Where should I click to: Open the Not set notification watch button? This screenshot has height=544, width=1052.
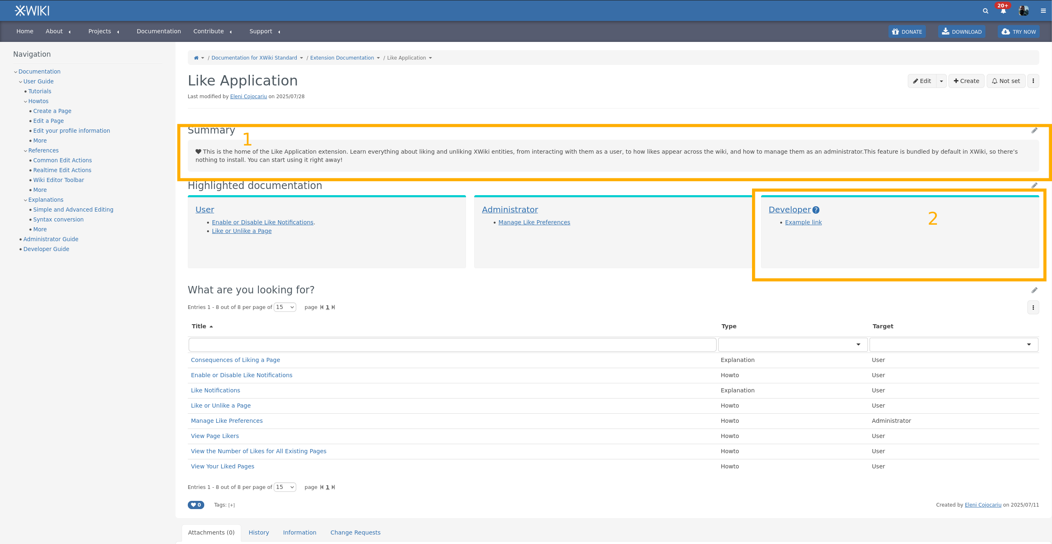tap(1006, 81)
